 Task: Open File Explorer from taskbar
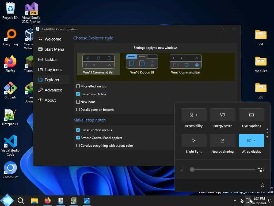(x=35, y=201)
